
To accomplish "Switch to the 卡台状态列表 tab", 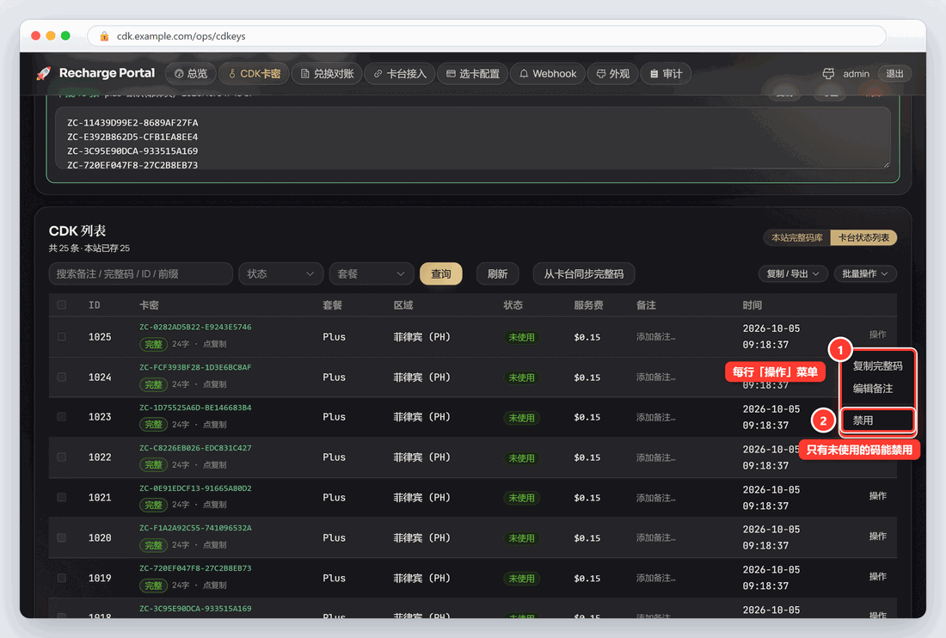I will 864,237.
